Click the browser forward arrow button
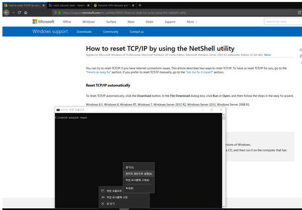Viewport: 302px width, 210px height. (13, 13)
